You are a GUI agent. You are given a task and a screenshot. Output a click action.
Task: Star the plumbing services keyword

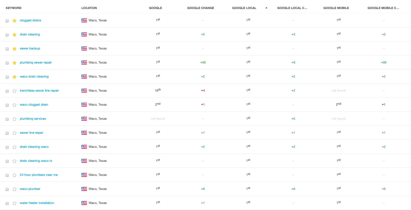click(x=14, y=119)
